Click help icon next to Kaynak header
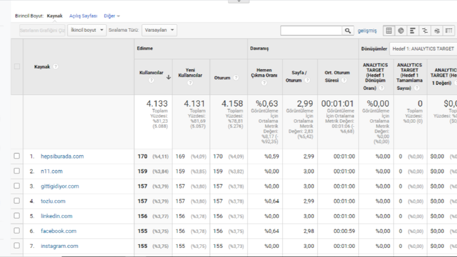457x257 pixels. (56, 67)
